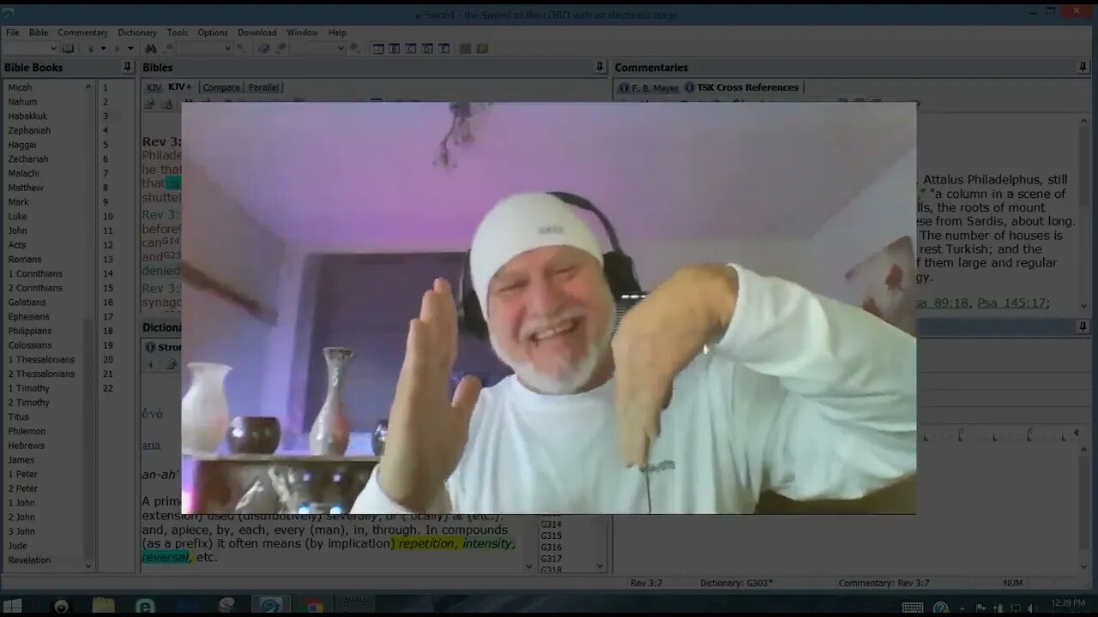Click second icon in Bibles pane toolbar
Viewport: 1098px width, 617px height.
pyautogui.click(x=166, y=104)
